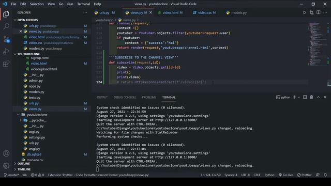The image size is (331, 186).
Task: Open the Help menu
Action: [x=97, y=4]
